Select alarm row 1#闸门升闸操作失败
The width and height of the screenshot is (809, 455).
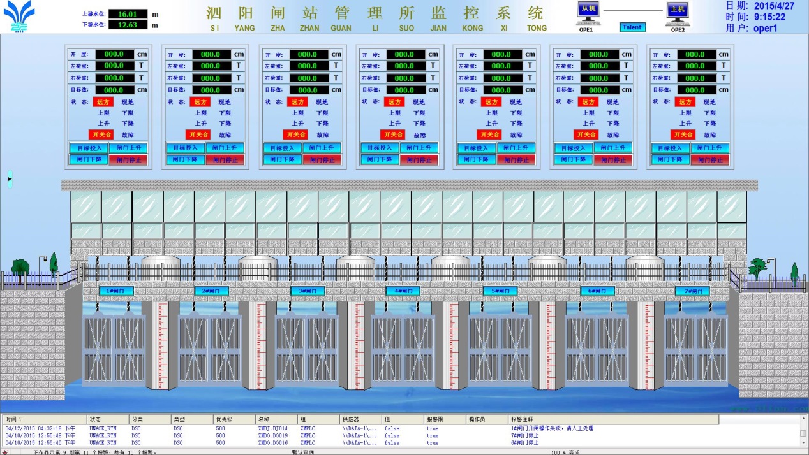[401, 428]
